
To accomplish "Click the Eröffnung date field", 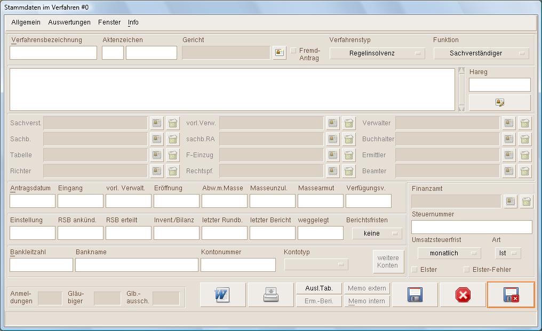I will point(176,201).
